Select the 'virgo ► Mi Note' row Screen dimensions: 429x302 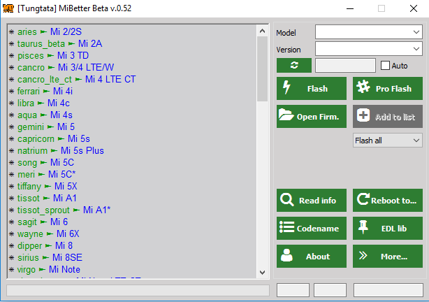pyautogui.click(x=132, y=270)
